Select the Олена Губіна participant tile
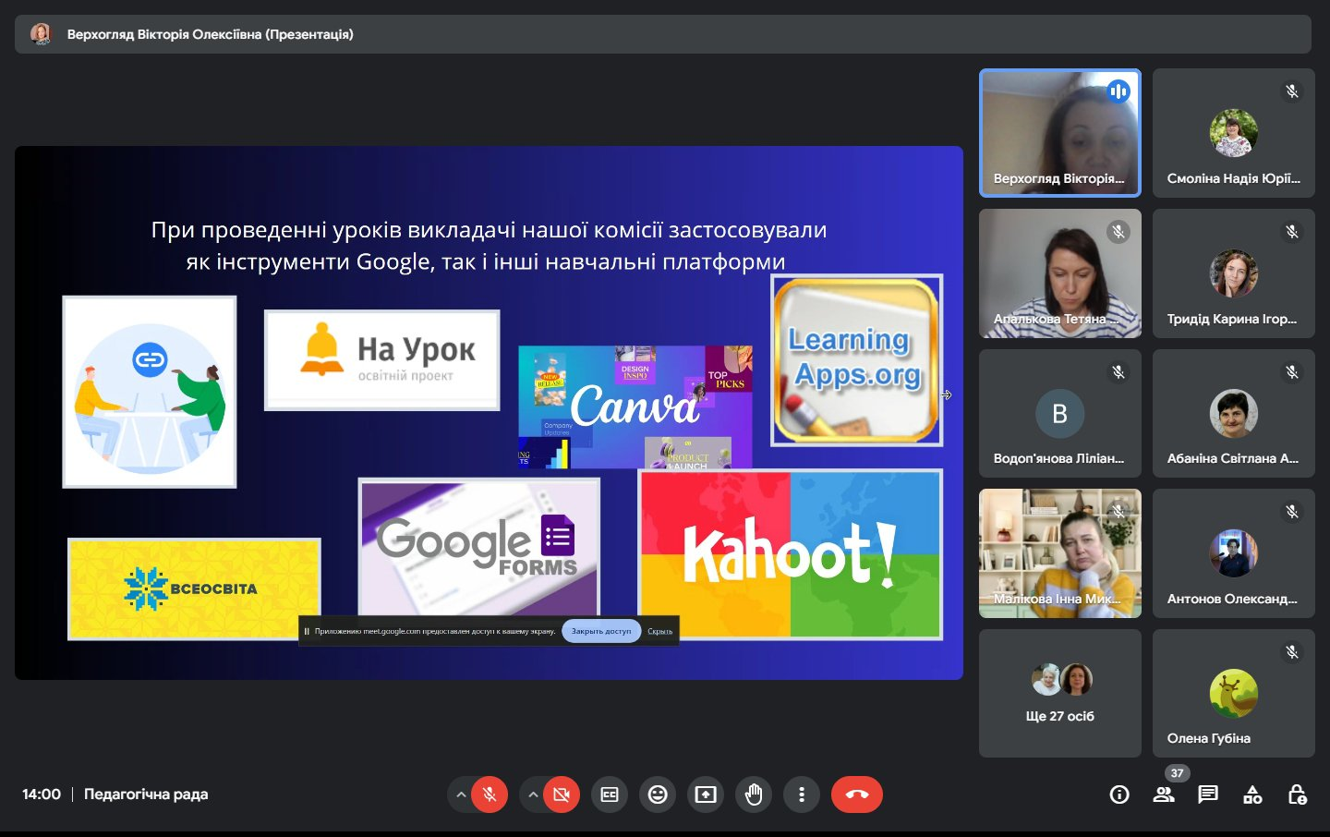1330x837 pixels. tap(1234, 694)
